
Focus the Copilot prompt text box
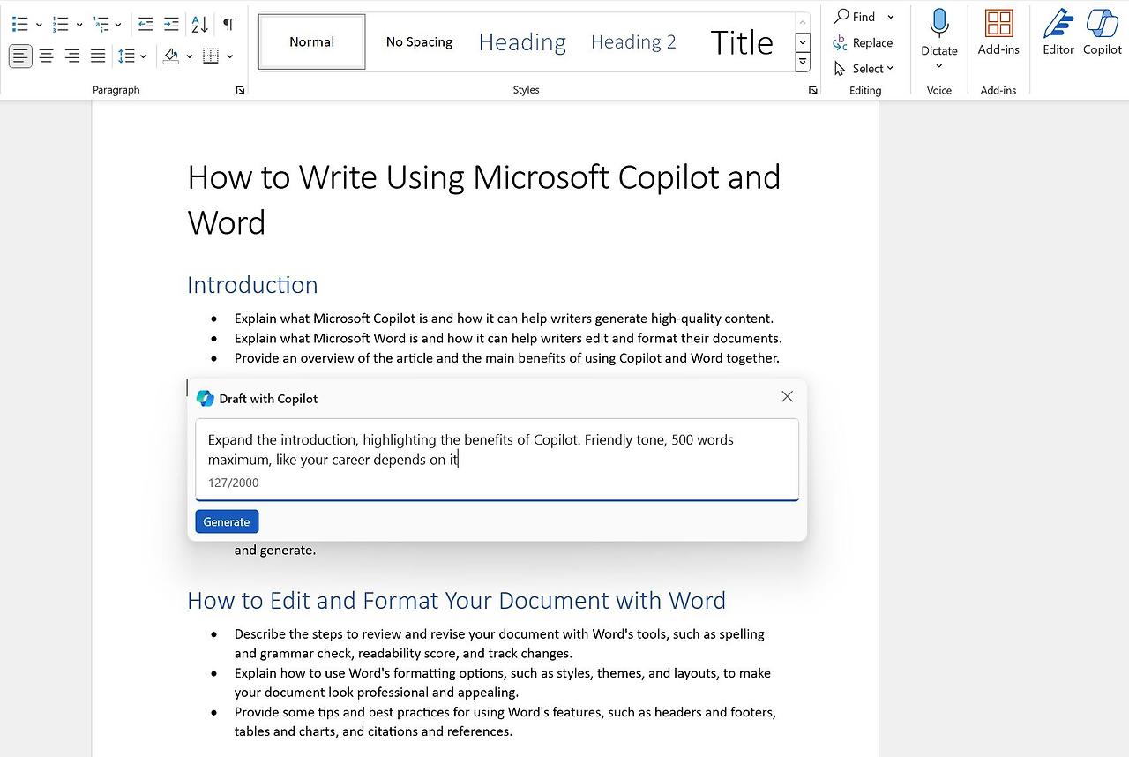coord(497,460)
